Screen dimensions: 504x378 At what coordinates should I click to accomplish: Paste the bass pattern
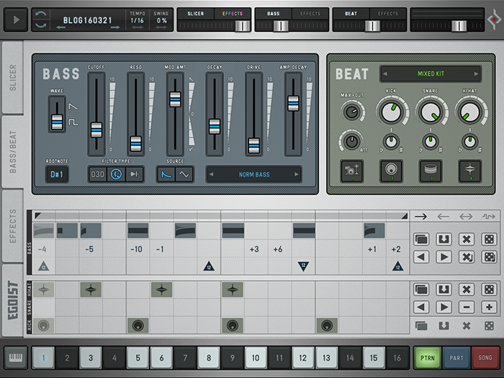click(444, 239)
